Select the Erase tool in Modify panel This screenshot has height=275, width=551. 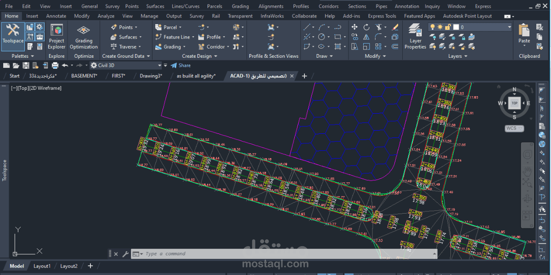395,27
